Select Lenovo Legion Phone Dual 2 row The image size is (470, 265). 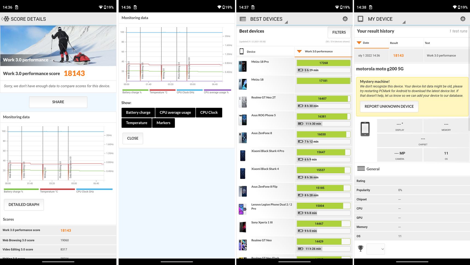[295, 209]
